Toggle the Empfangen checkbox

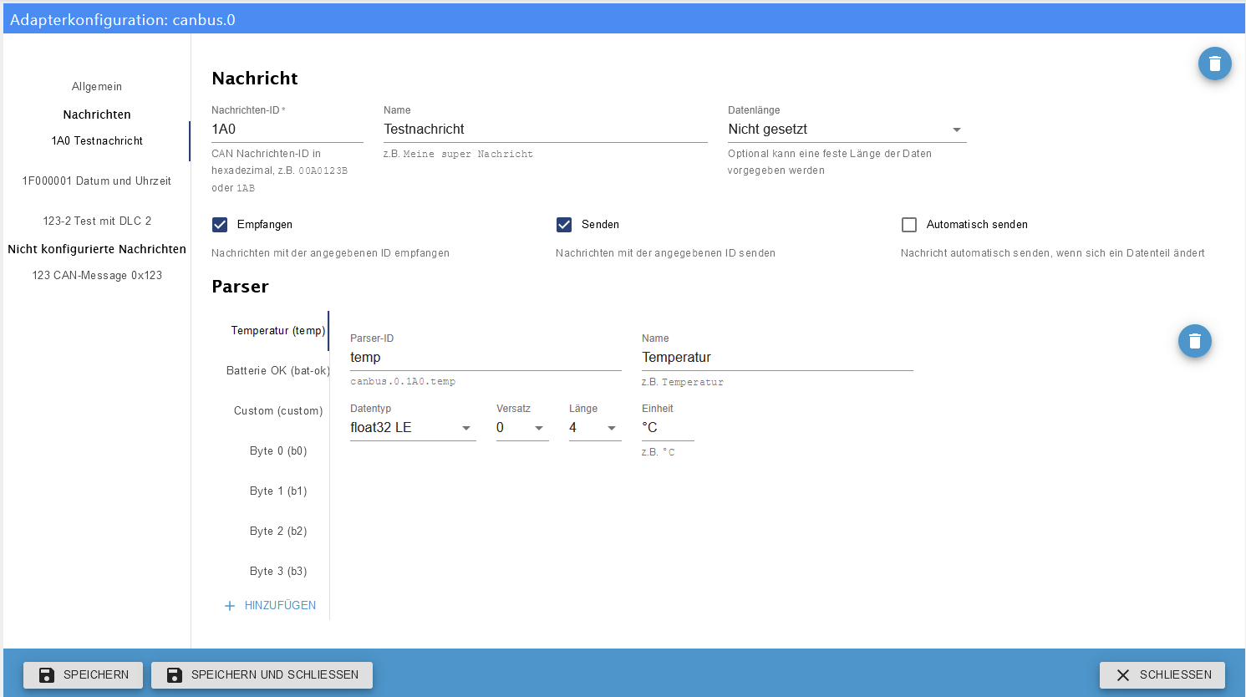pyautogui.click(x=220, y=225)
